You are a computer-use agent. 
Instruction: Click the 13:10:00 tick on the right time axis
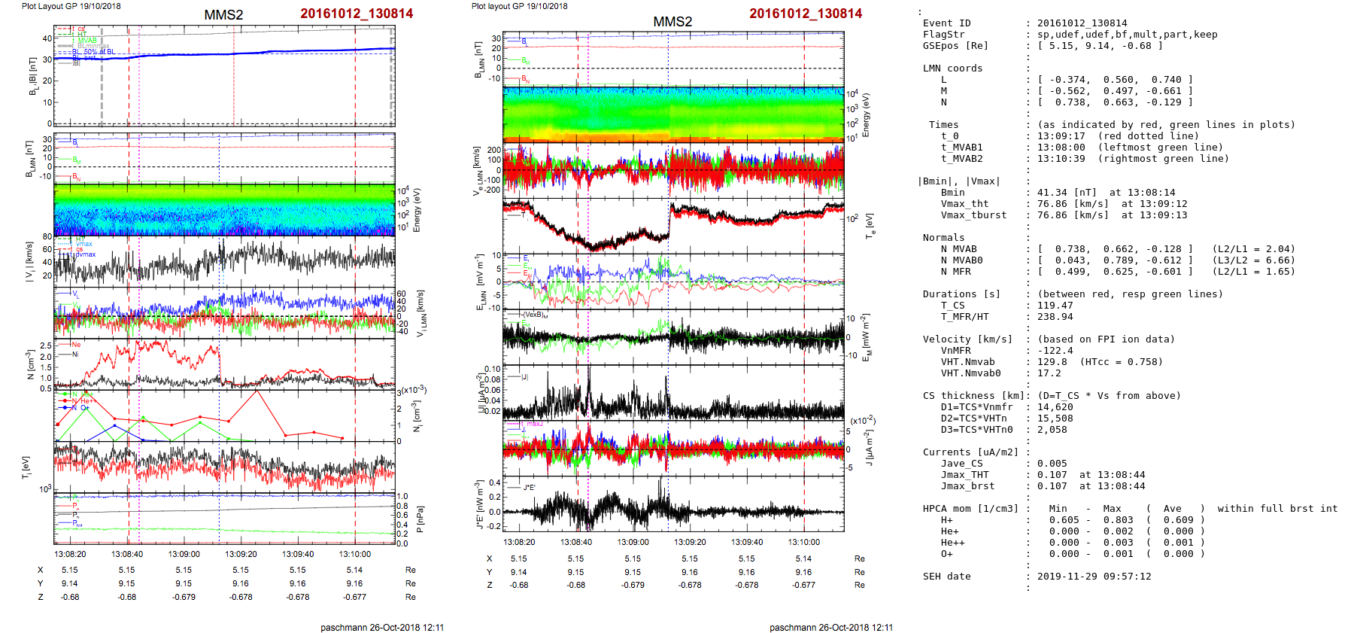803,542
